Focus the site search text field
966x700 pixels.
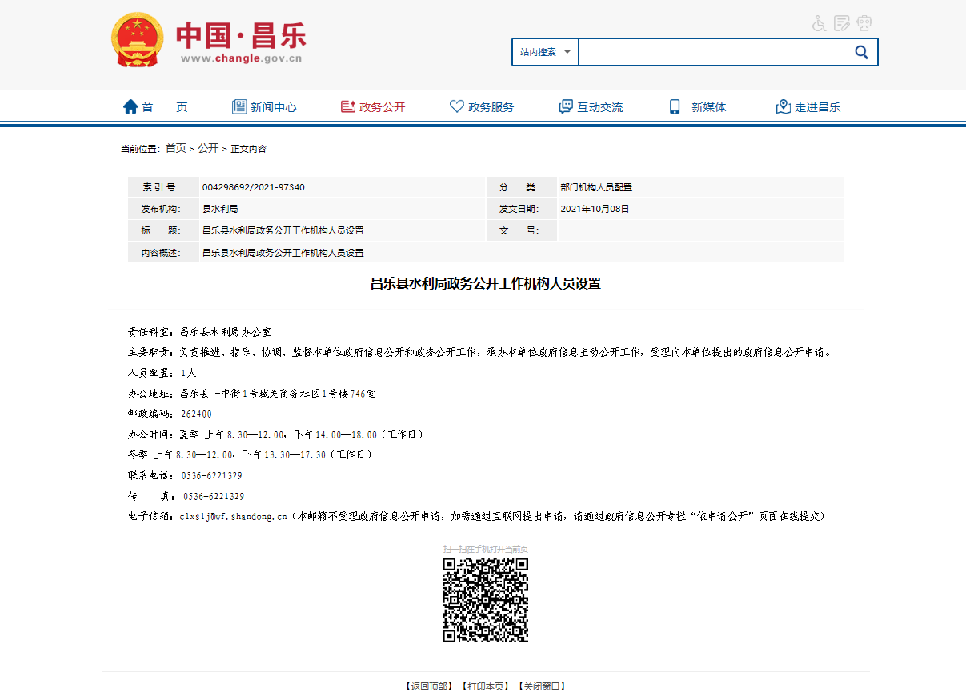712,52
